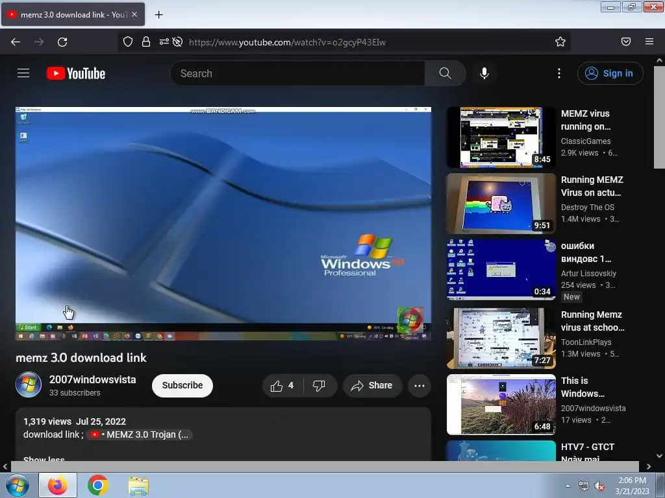Click the ClassicGames channel name
This screenshot has width=665, height=498.
point(586,141)
